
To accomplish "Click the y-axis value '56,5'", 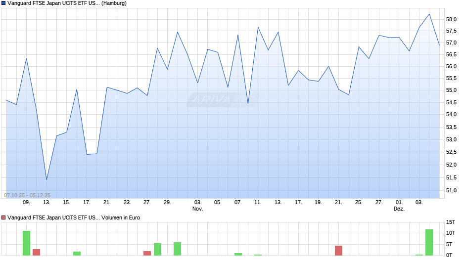I will pos(451,55).
